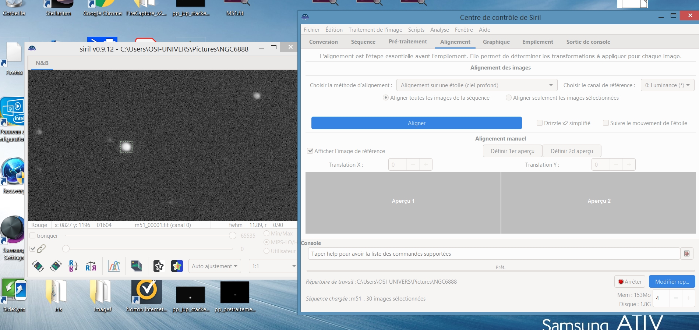Switch to the Empilement tab
Image resolution: width=699 pixels, height=330 pixels.
tap(537, 42)
